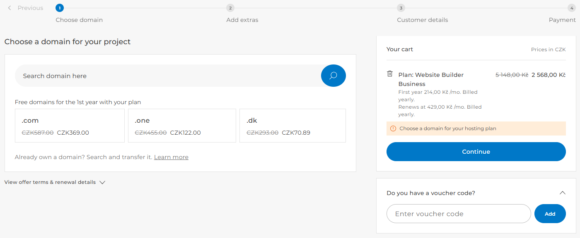Click the magnifier search button
The height and width of the screenshot is (238, 580).
[333, 76]
